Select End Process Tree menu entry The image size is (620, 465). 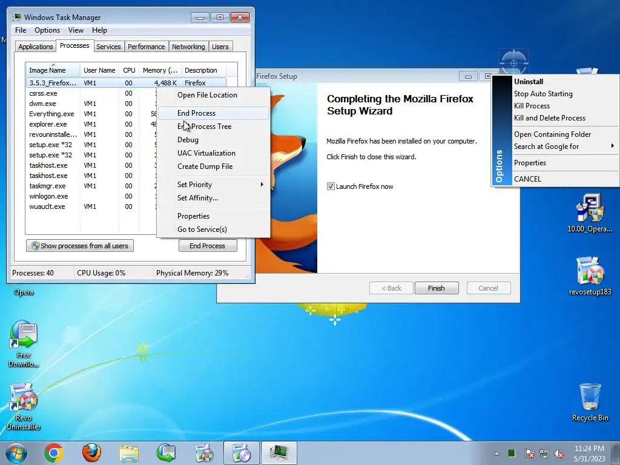[x=214, y=127]
